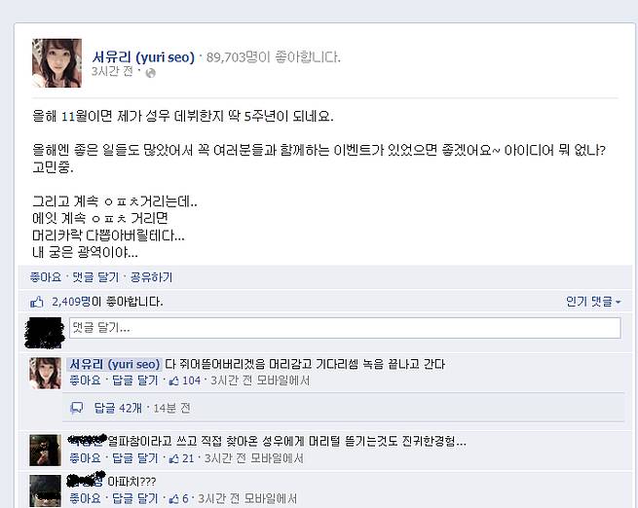
Task: Click the 3시간 전 timestamp under page name
Action: coord(112,71)
